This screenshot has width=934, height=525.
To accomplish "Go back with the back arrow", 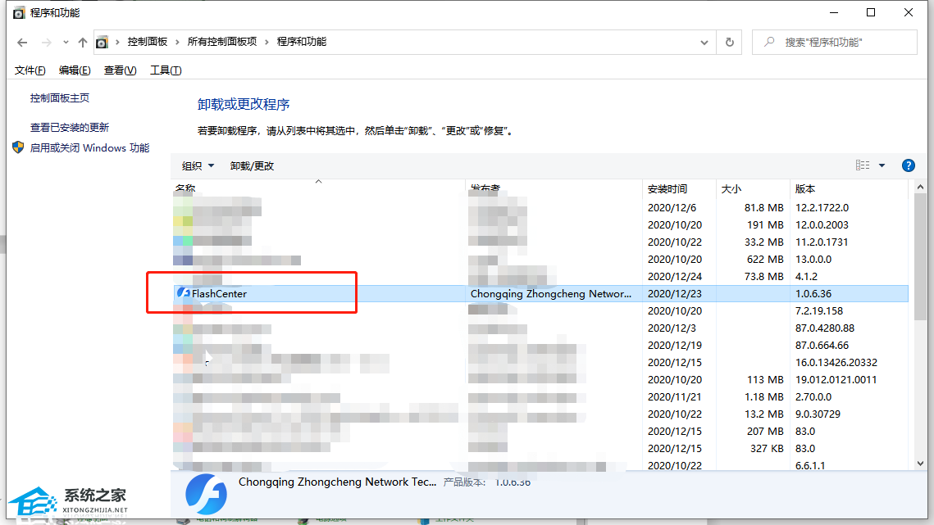I will click(22, 43).
